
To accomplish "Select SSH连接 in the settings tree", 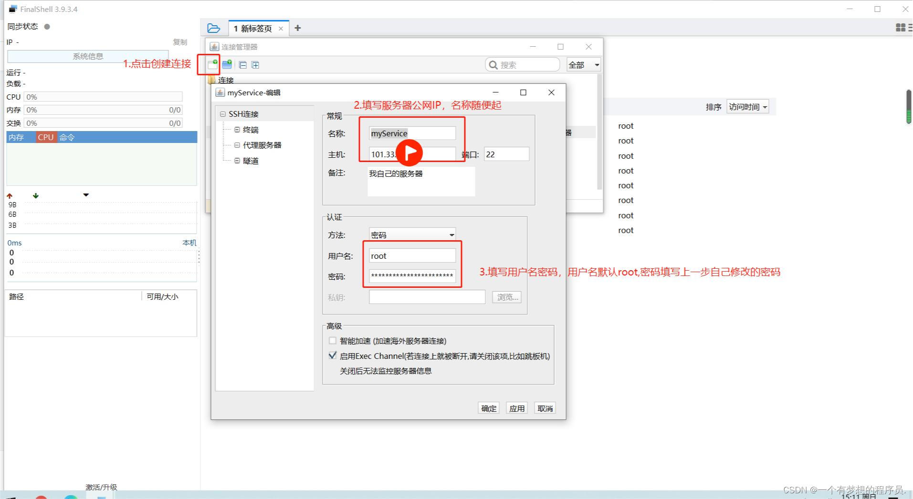I will (x=243, y=114).
